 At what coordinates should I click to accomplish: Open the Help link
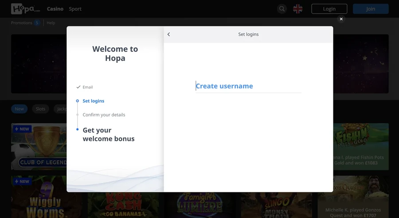(x=51, y=23)
